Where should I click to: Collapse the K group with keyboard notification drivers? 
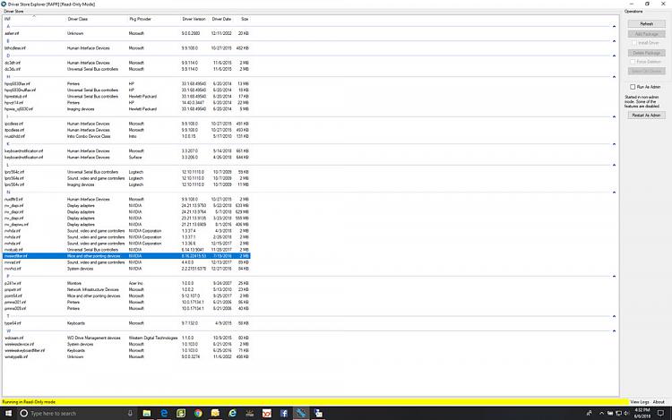coord(614,144)
